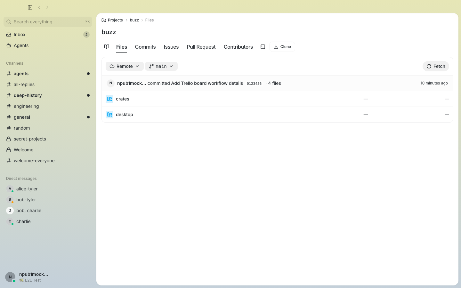Click the Inbox unread badge 2
The height and width of the screenshot is (288, 461).
[86, 35]
